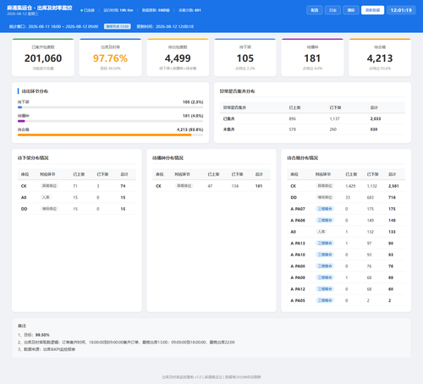The width and height of the screenshot is (423, 384).
Task: Click the 4,499 pending packages value
Action: (178, 58)
